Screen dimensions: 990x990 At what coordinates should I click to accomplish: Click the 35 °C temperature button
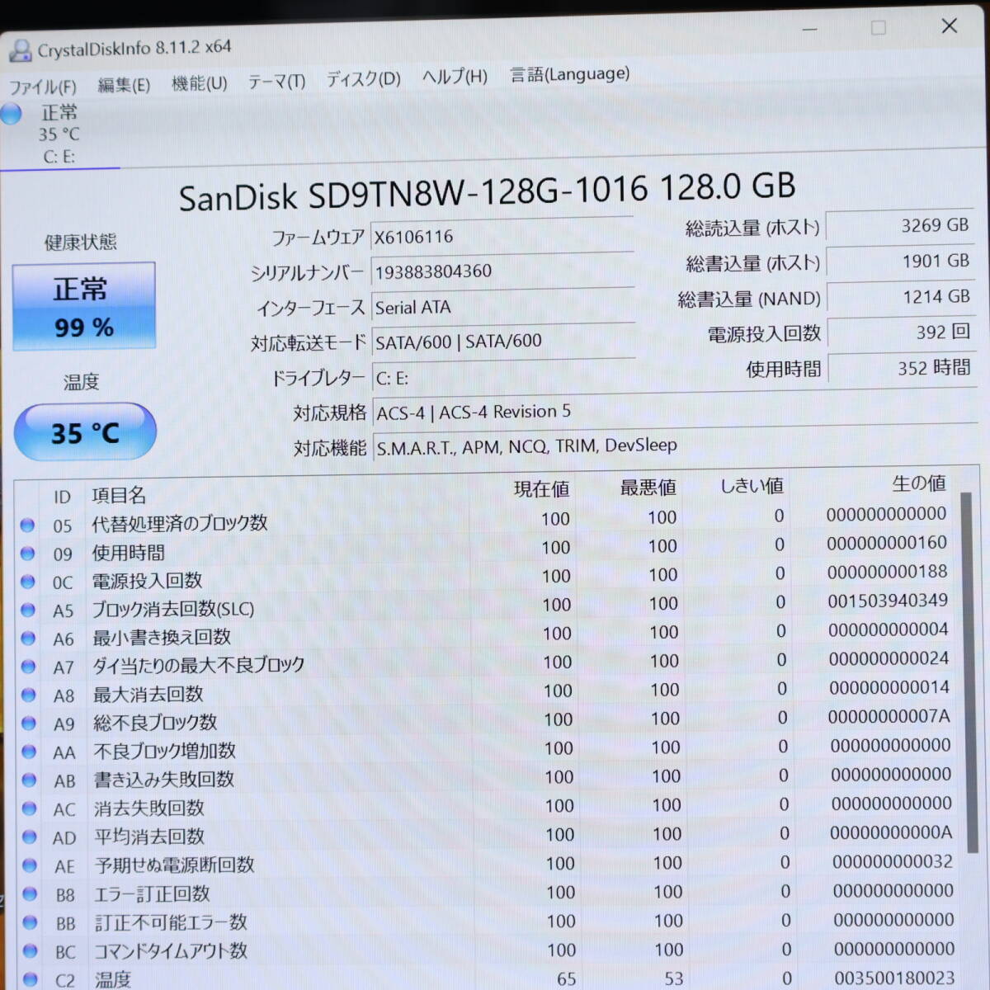(85, 431)
